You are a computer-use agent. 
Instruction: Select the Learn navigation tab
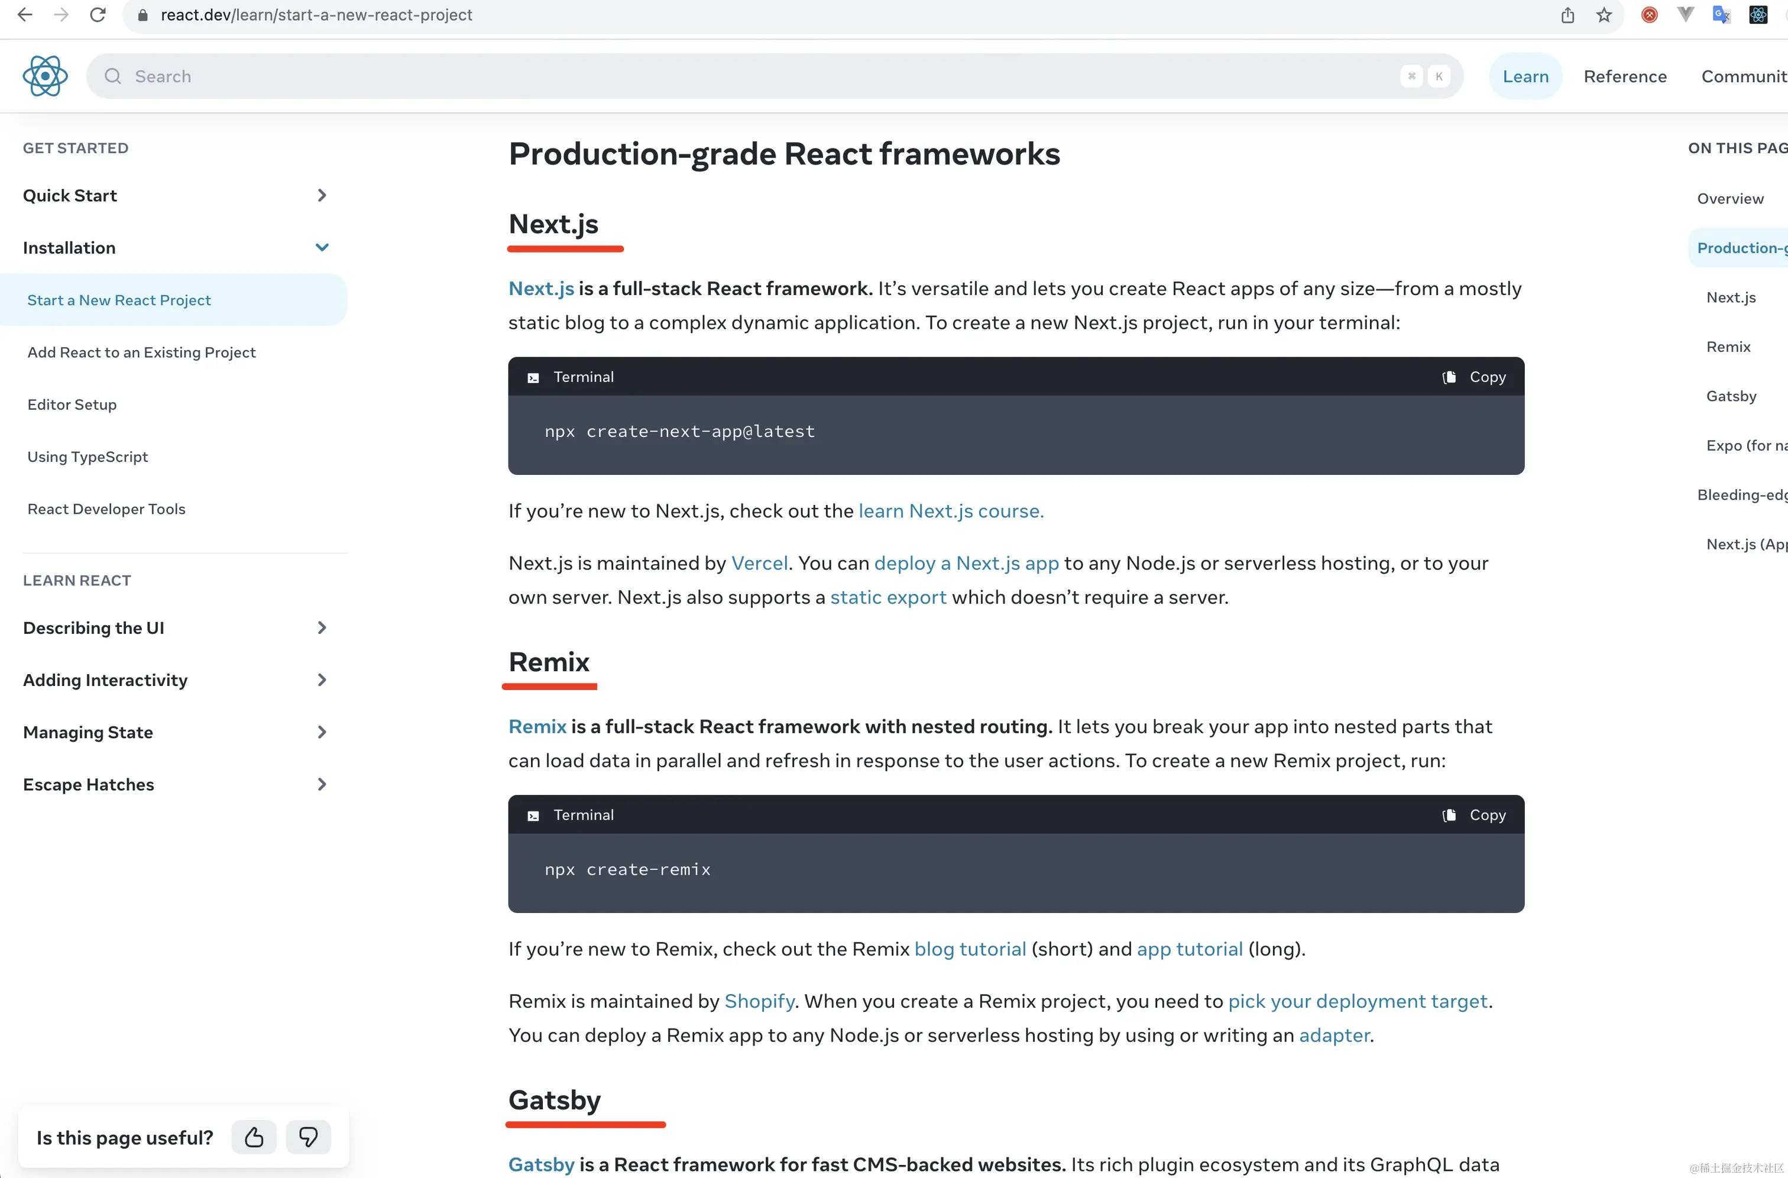[x=1525, y=76]
